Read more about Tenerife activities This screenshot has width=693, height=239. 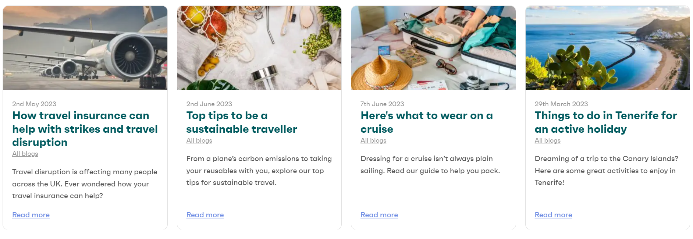[x=553, y=215]
